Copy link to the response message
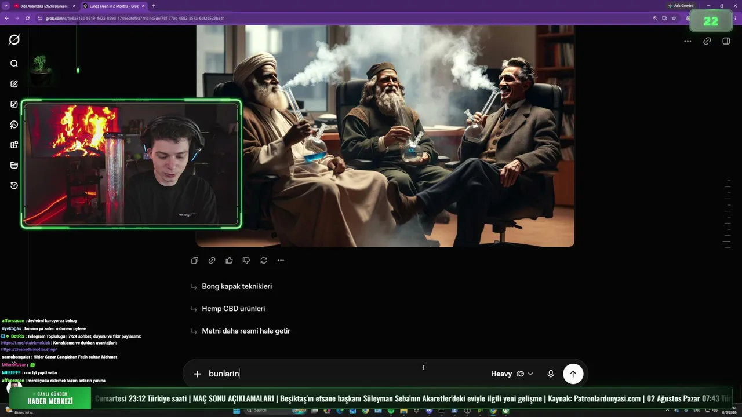742x417 pixels. [x=212, y=261]
